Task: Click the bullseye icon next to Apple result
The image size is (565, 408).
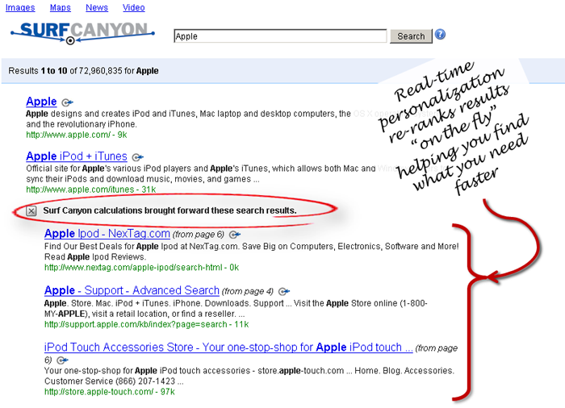Action: coord(67,103)
